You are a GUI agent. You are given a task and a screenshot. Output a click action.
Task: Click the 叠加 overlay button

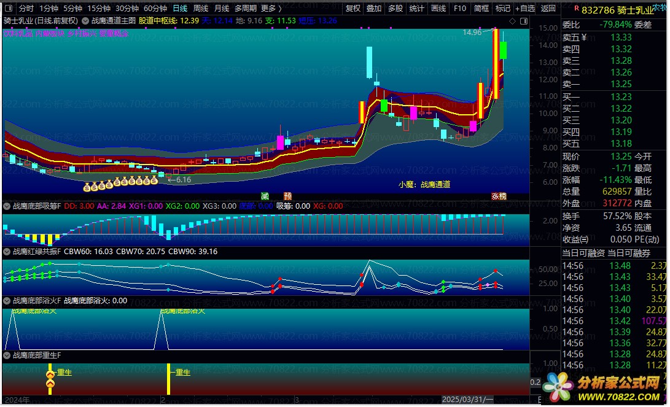click(x=374, y=8)
